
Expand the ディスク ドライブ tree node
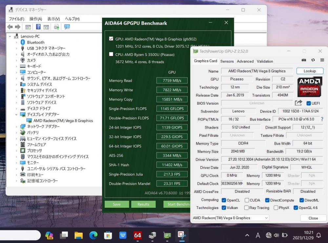pos(16,109)
